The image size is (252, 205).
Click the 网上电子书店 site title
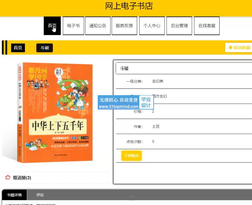click(129, 6)
